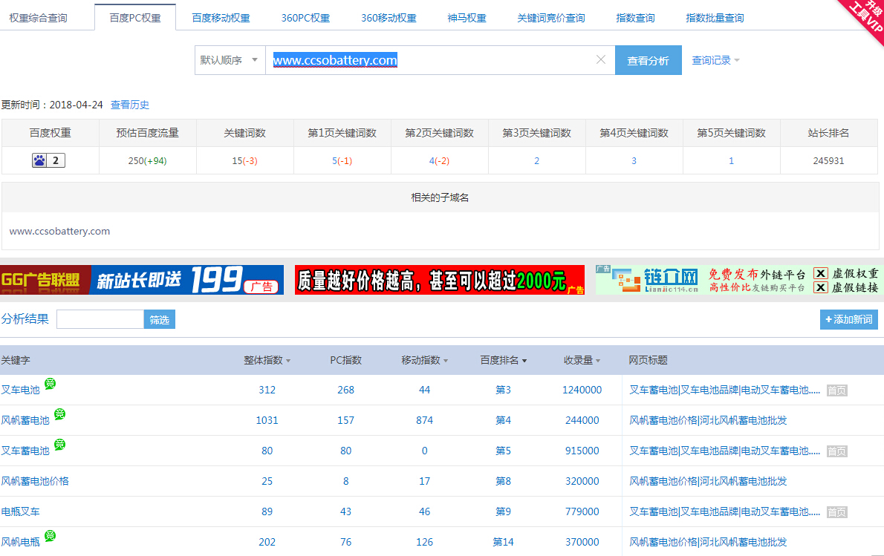The width and height of the screenshot is (884, 556).
Task: Switch to 百度移动权重 tab
Action: click(221, 18)
